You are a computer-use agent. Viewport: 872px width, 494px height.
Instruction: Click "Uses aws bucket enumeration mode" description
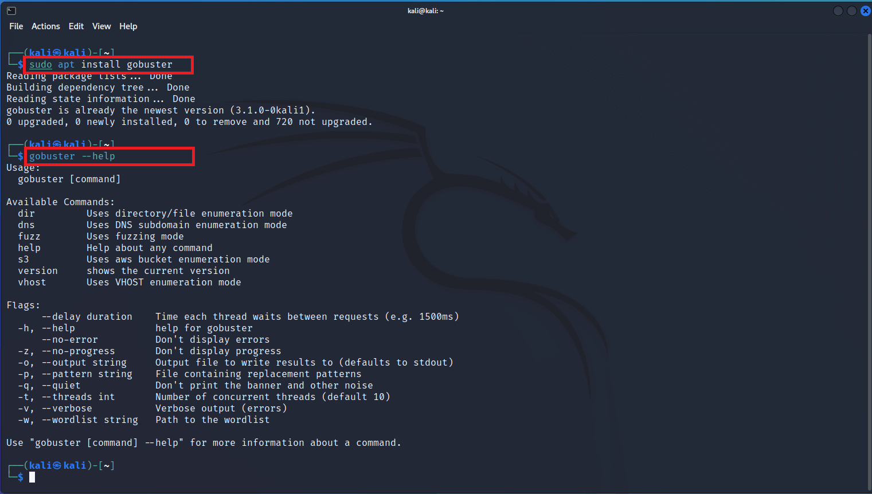(x=178, y=260)
